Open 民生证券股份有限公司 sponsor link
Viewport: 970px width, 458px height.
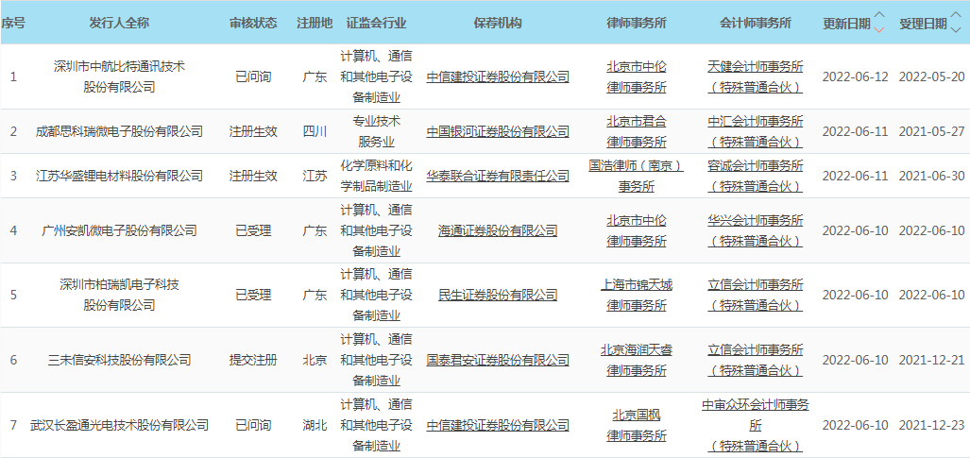click(x=498, y=295)
